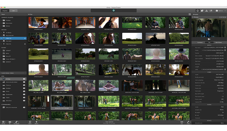
Task: Select the All Clips bin
Action: (13, 79)
